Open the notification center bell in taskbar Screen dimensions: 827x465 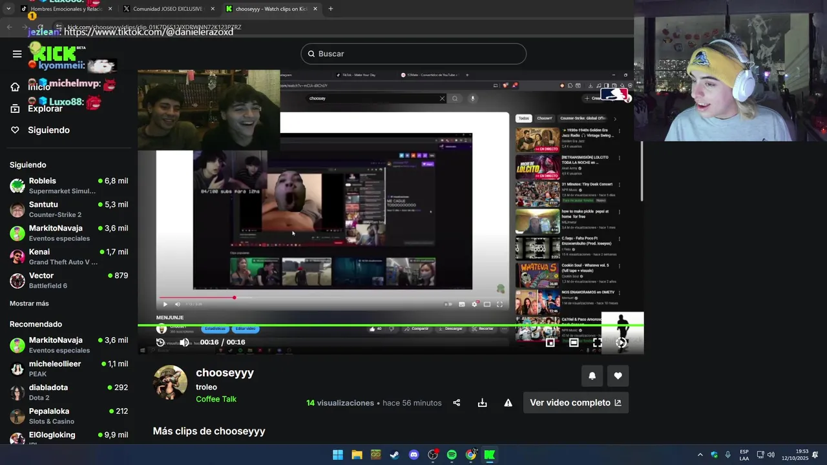[815, 455]
